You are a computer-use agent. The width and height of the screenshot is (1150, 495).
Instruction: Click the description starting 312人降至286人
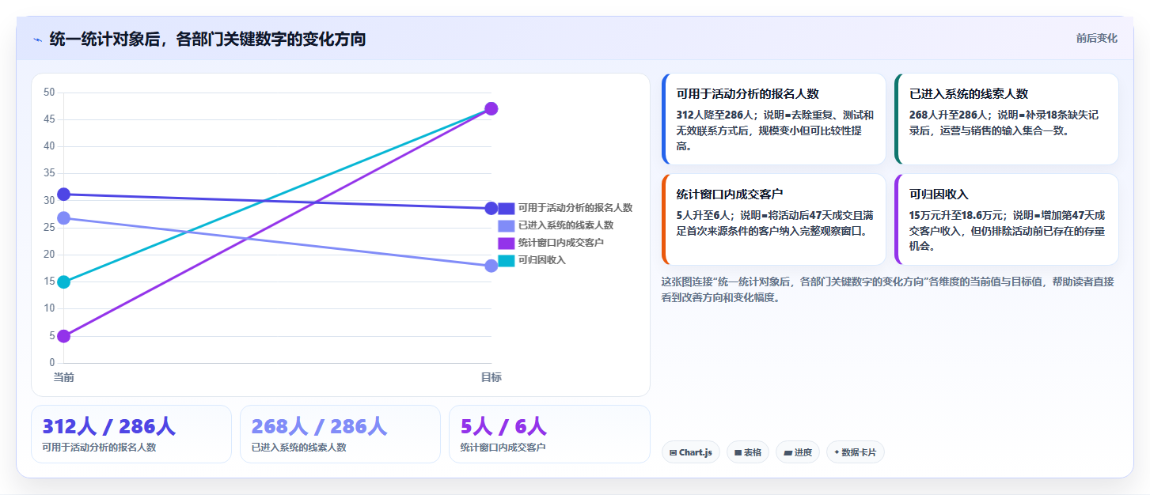click(x=775, y=130)
